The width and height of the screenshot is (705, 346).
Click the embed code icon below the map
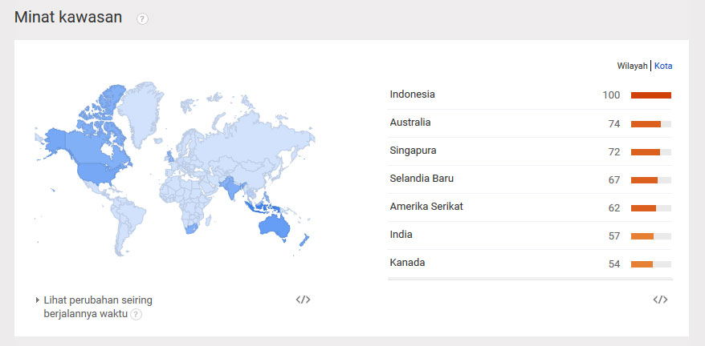303,300
